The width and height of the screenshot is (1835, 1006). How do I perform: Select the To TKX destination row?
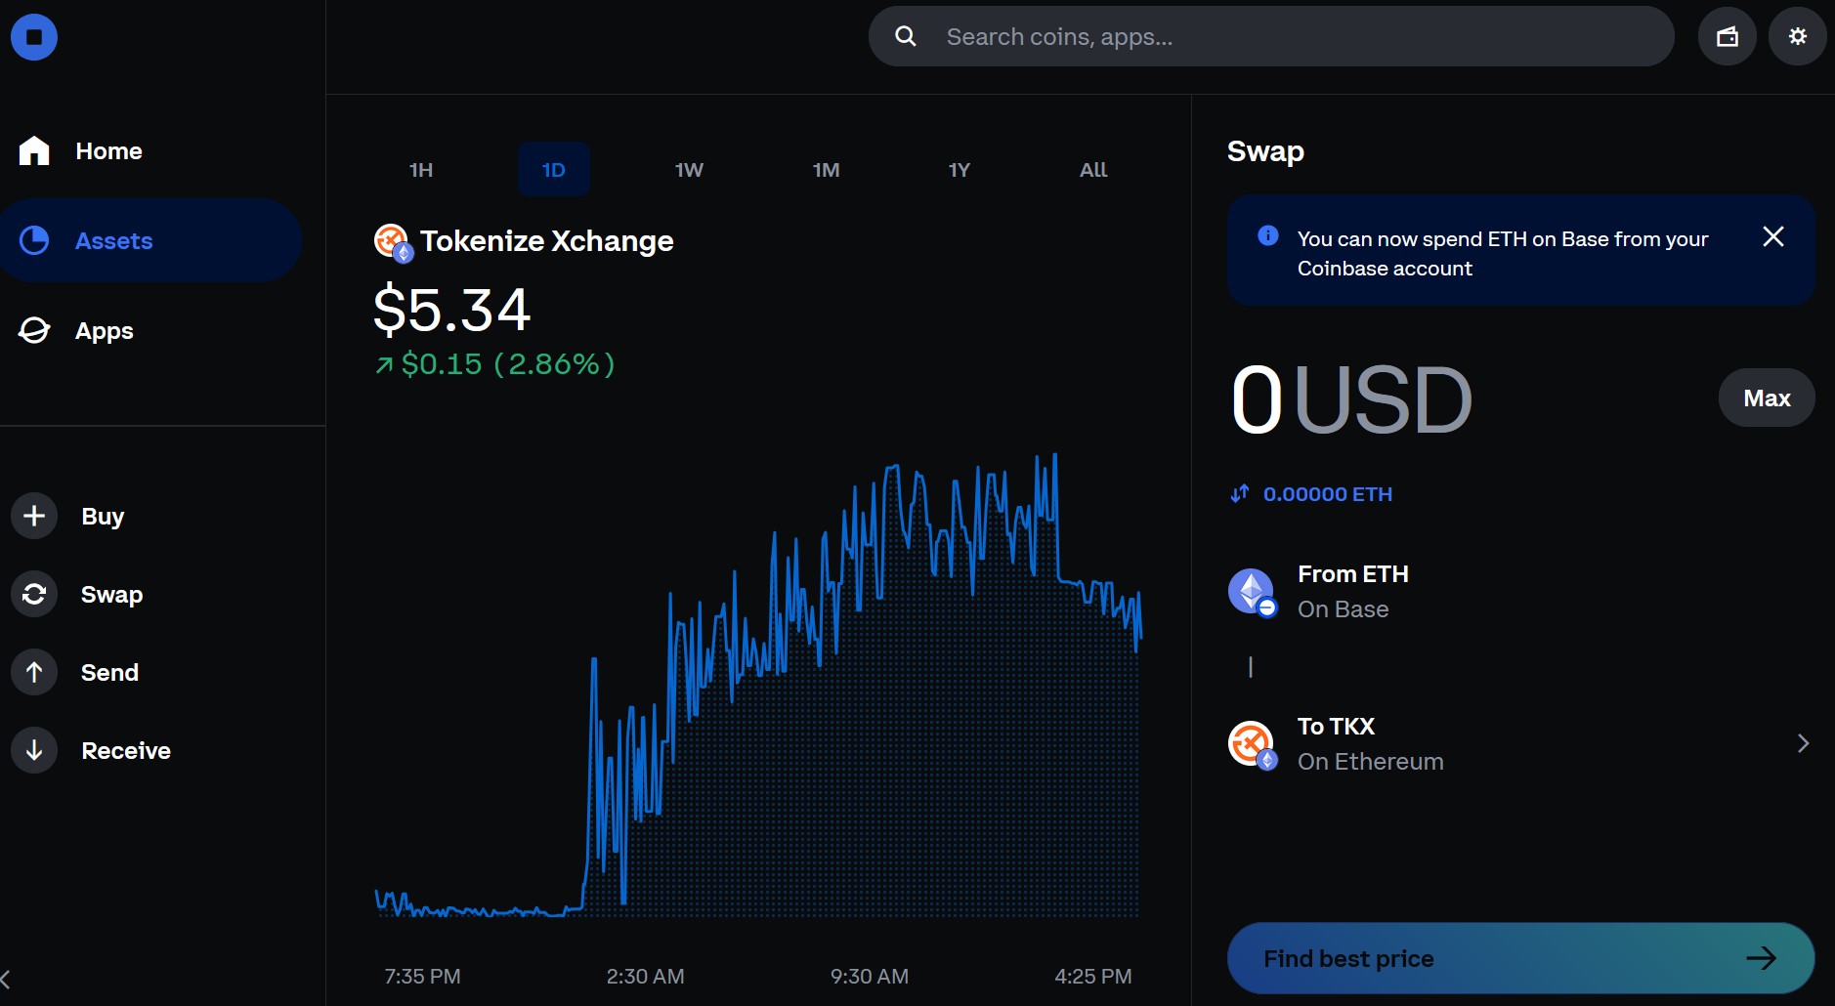click(x=1520, y=744)
